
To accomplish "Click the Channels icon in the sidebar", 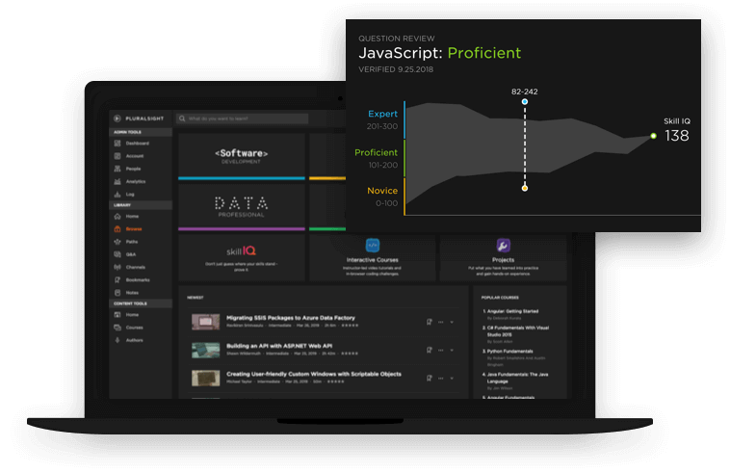I will 117,267.
